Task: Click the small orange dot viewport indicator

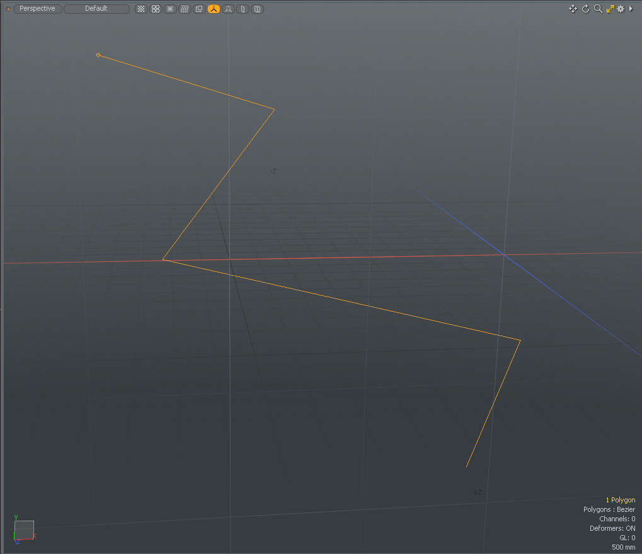Action: point(8,9)
